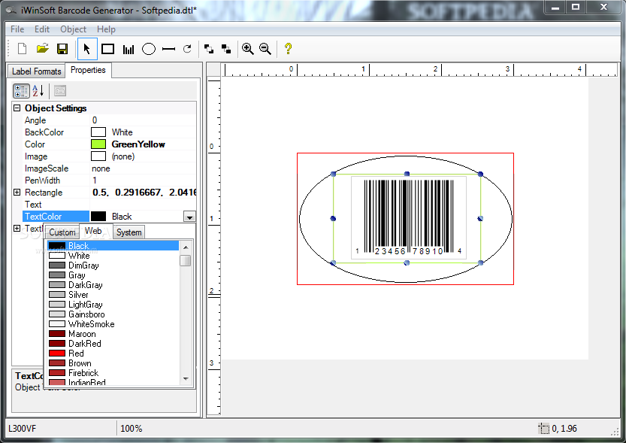The image size is (626, 443).
Task: Expand the TextFont property row
Action: tap(17, 229)
